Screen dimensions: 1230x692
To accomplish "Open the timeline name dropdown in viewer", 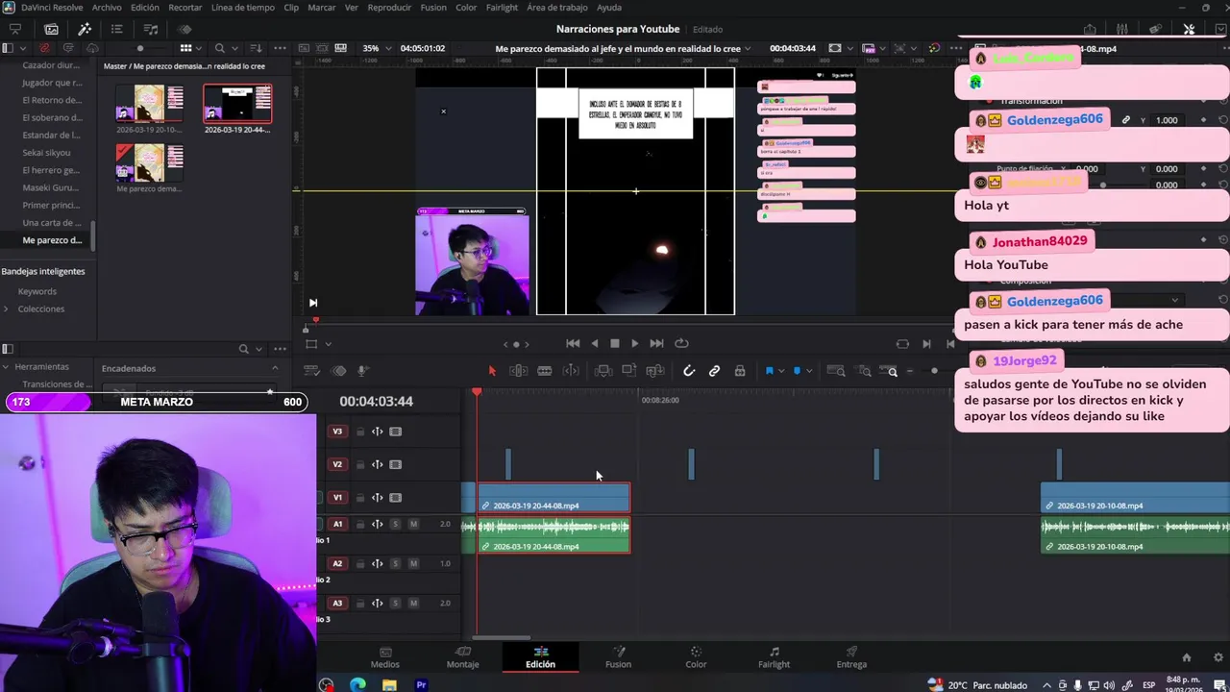I will [749, 48].
